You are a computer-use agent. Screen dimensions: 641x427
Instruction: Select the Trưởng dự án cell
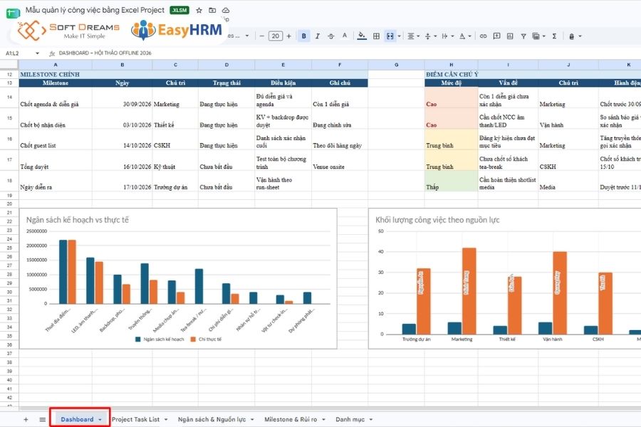coord(175,181)
